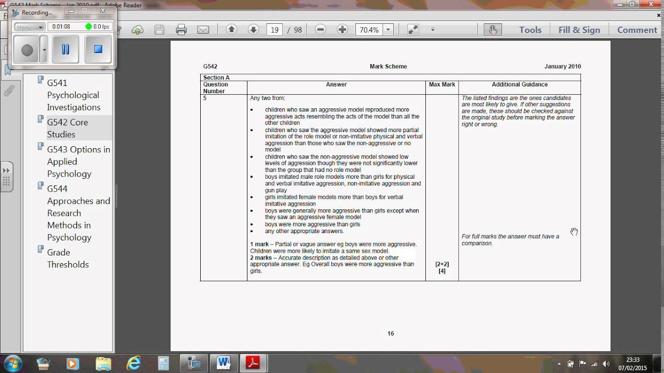Open the G542 Core Studies bookmark
This screenshot has width=664, height=373.
click(67, 128)
